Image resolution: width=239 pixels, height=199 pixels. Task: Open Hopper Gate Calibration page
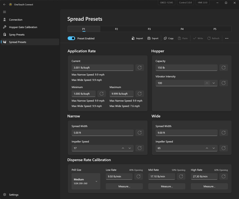pyautogui.click(x=23, y=27)
